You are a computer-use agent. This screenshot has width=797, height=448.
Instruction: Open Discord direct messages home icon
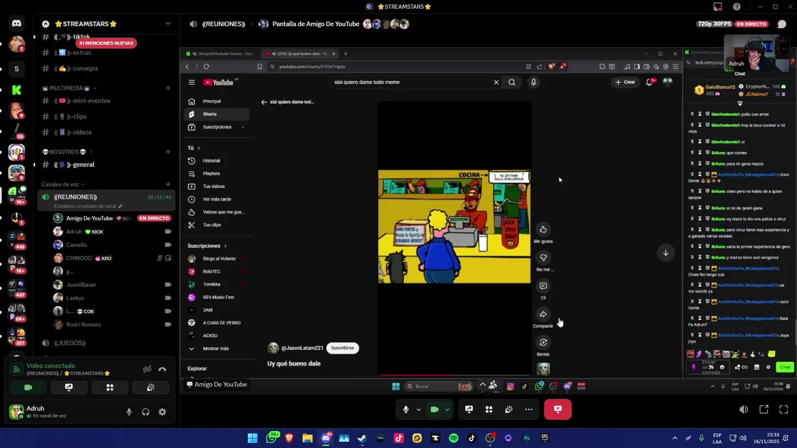(x=16, y=24)
